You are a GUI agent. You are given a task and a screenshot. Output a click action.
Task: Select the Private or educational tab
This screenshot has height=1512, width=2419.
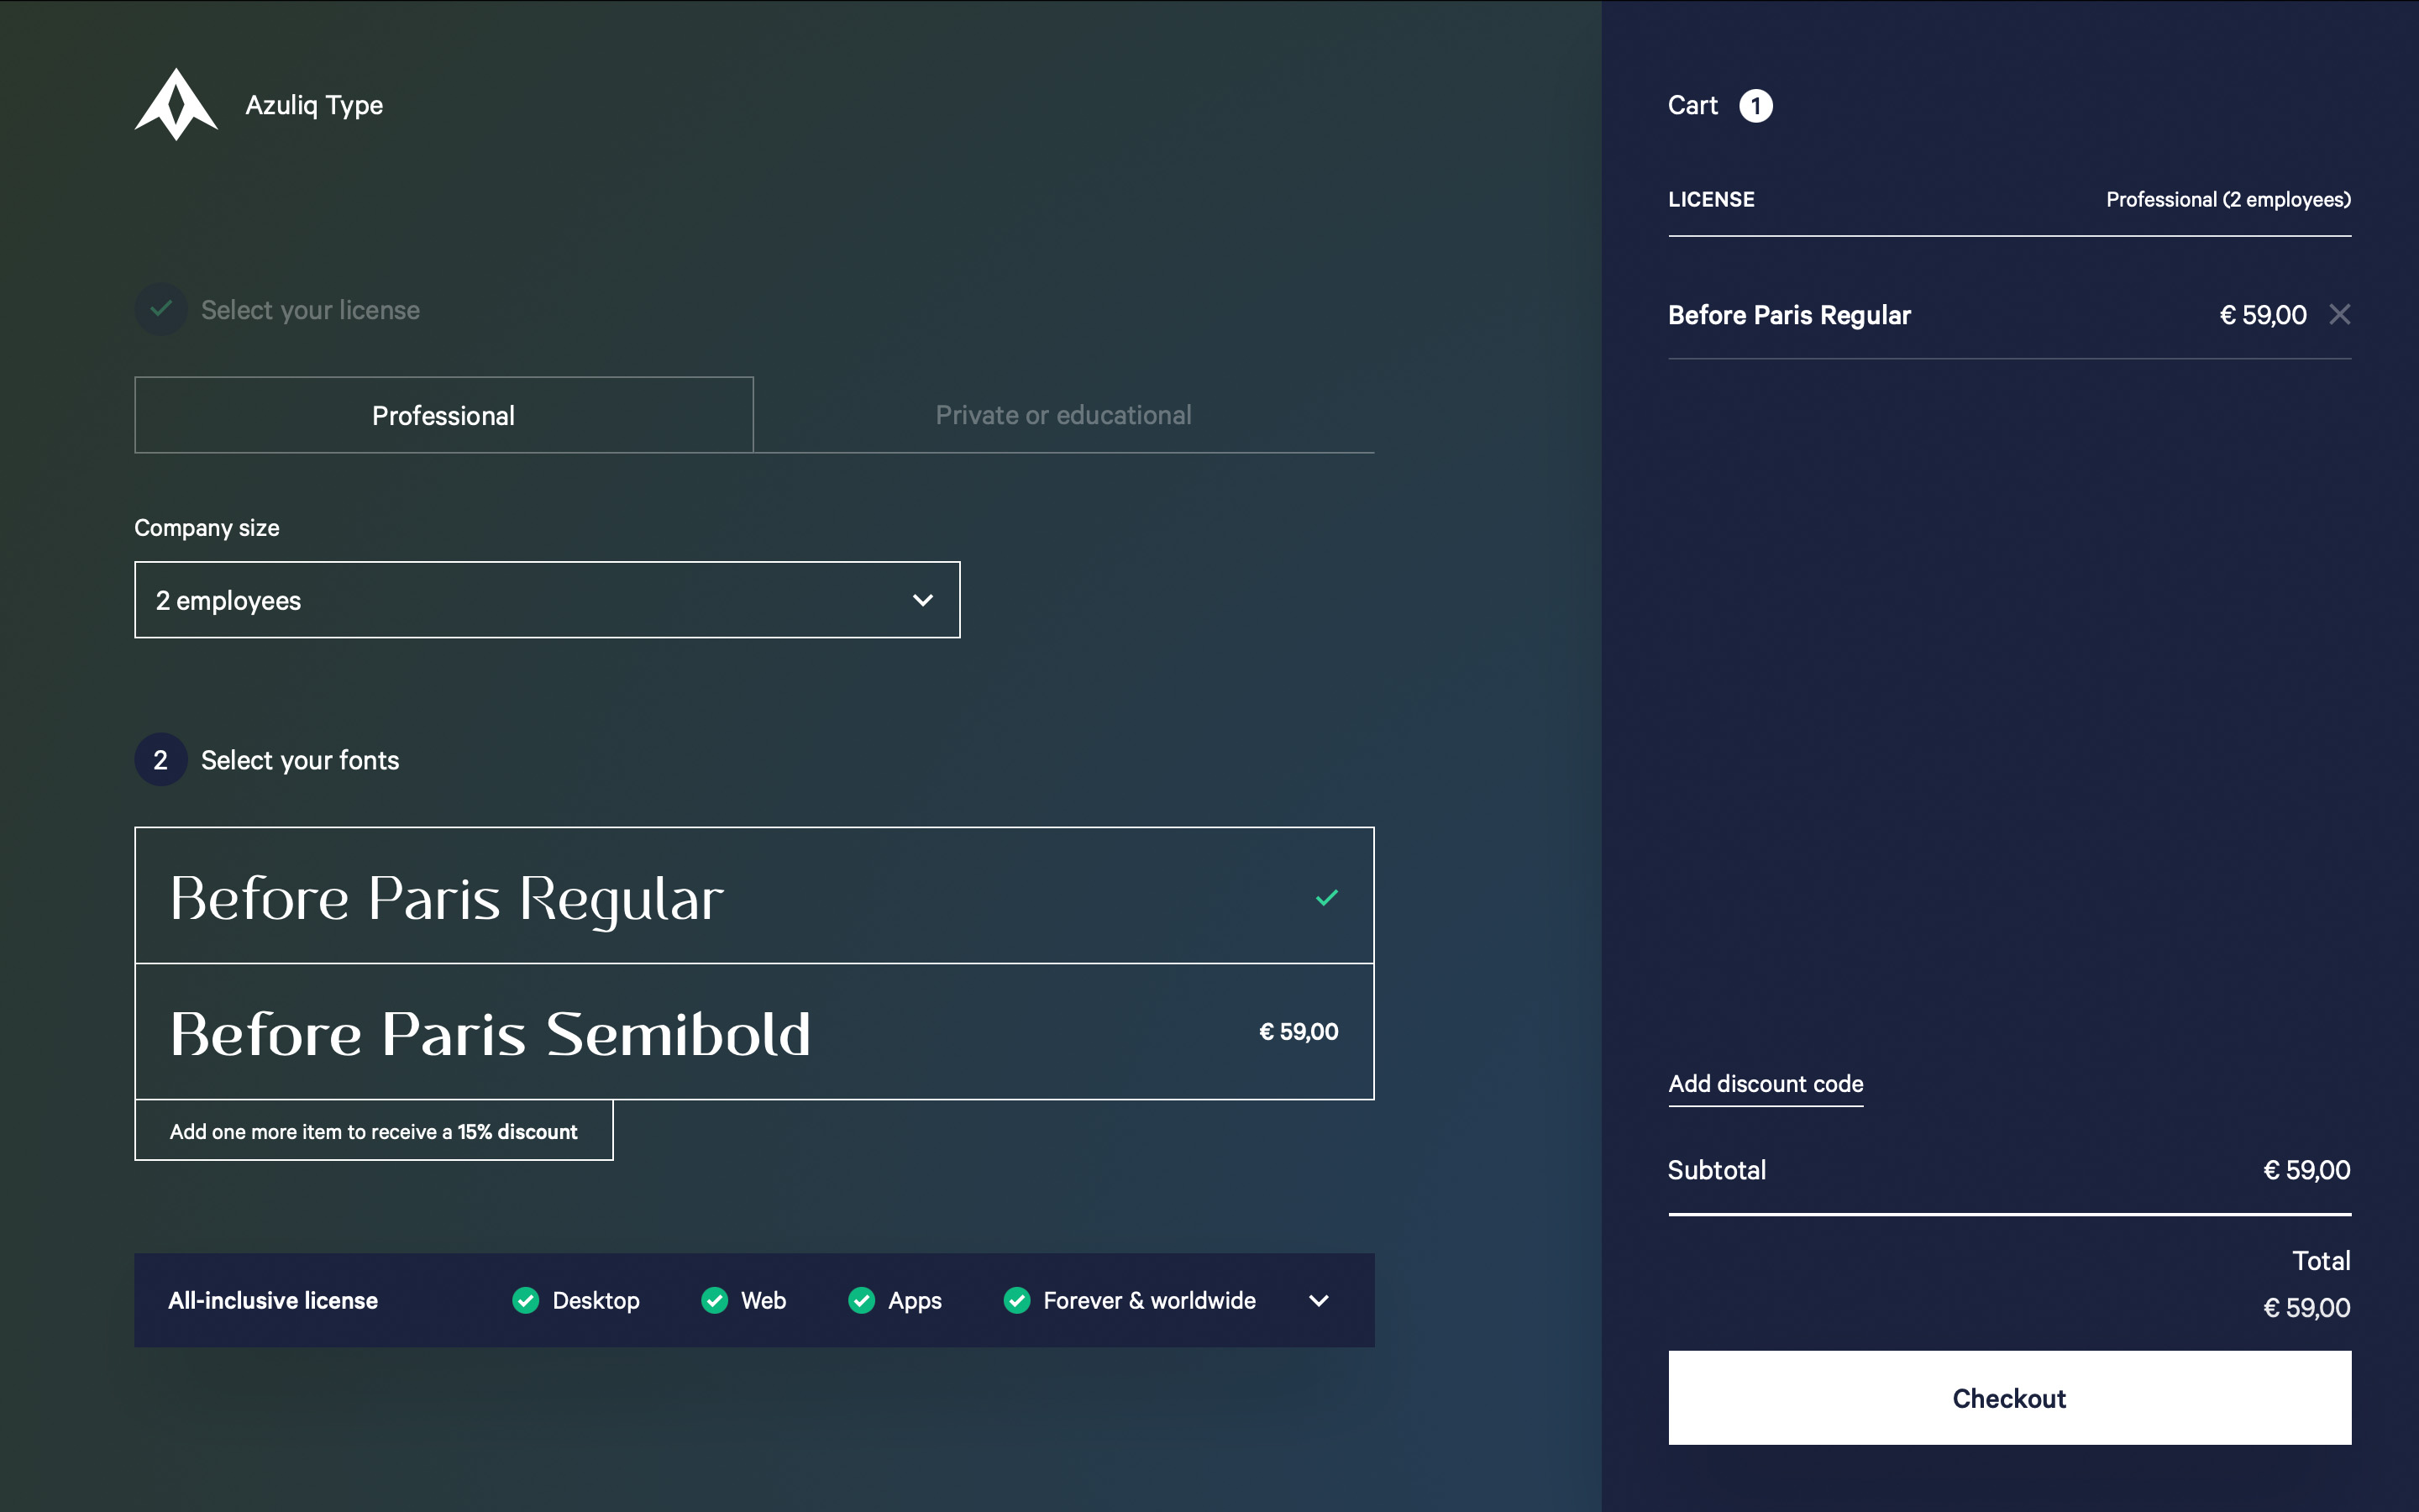coord(1063,415)
